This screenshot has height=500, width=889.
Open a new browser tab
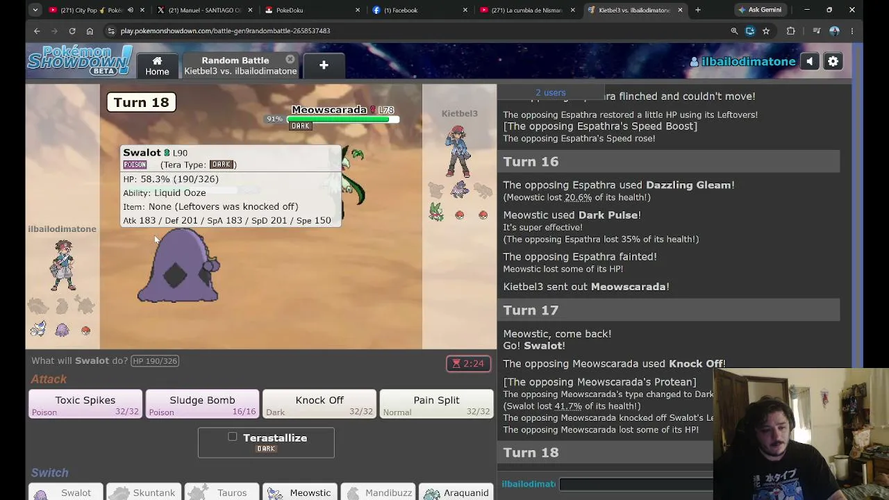click(x=698, y=10)
